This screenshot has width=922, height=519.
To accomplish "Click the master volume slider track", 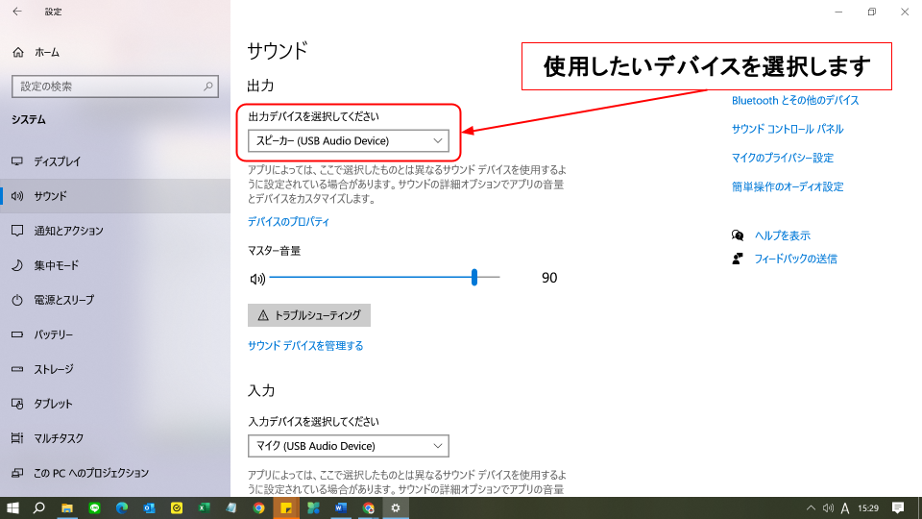I will pos(384,278).
